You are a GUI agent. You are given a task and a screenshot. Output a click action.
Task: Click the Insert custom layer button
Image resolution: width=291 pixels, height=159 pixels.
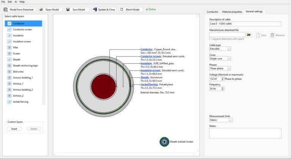[x=14, y=129]
